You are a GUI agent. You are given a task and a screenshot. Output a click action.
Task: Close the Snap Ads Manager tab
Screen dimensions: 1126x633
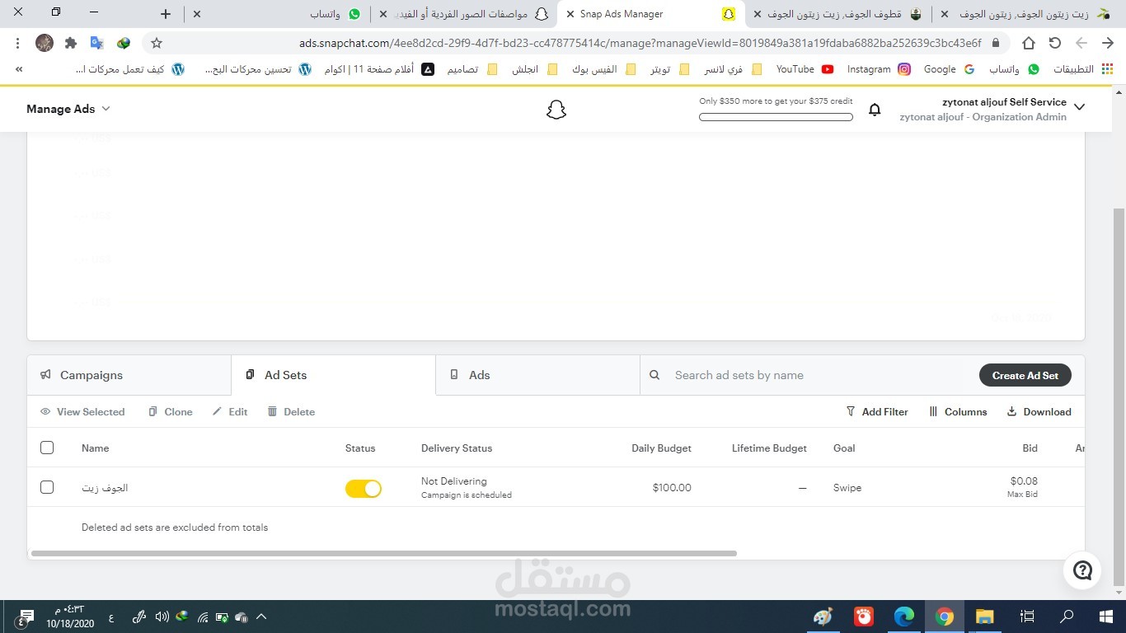570,14
